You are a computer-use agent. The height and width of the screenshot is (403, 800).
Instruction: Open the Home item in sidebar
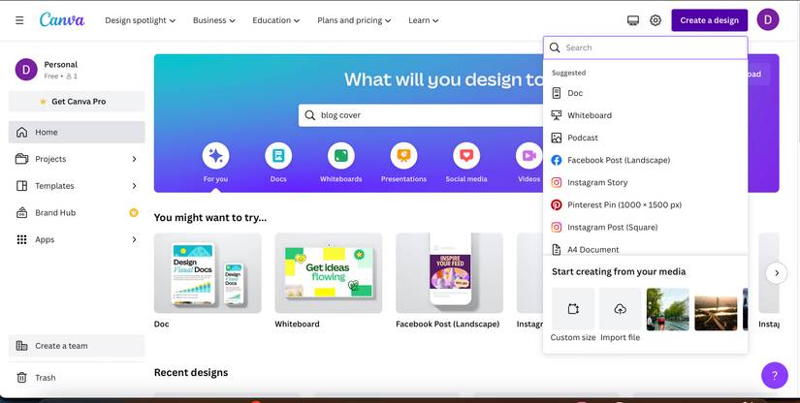click(x=77, y=132)
